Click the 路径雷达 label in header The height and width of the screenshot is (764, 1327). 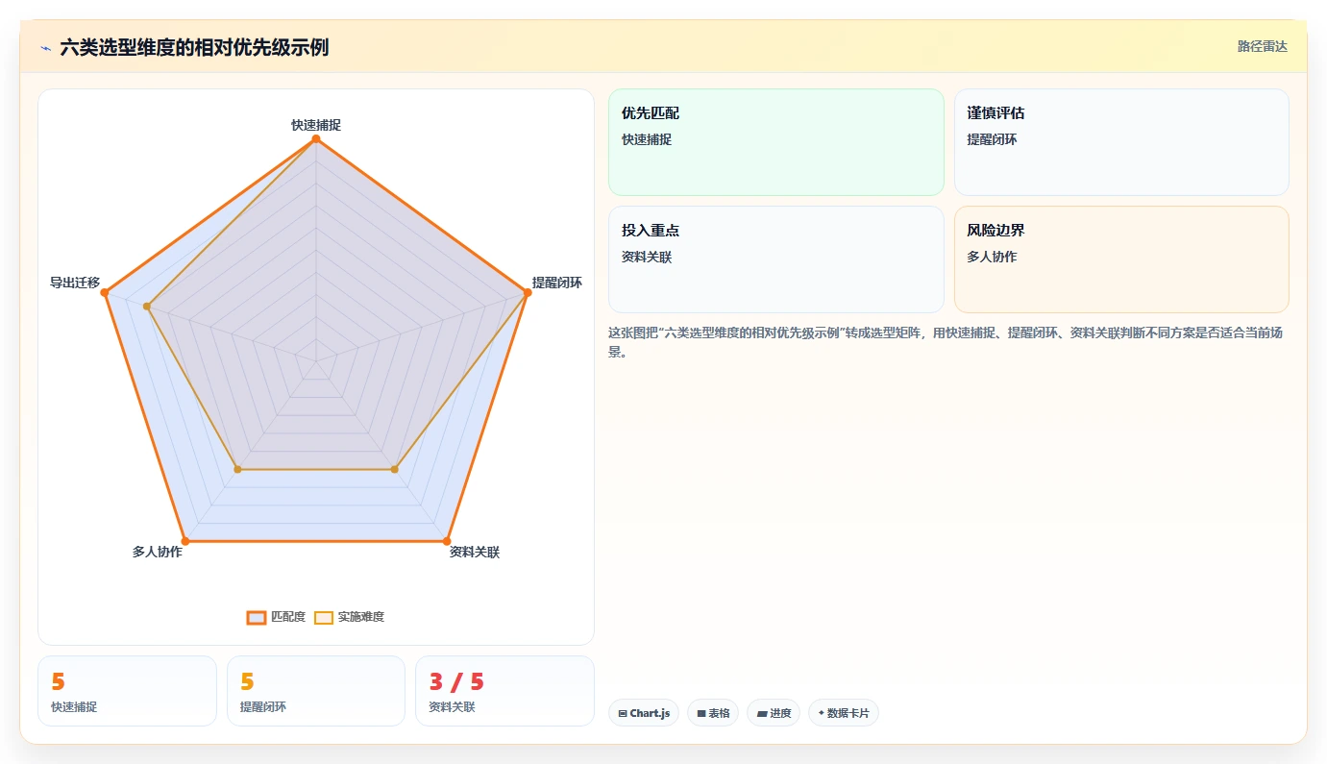(1262, 46)
